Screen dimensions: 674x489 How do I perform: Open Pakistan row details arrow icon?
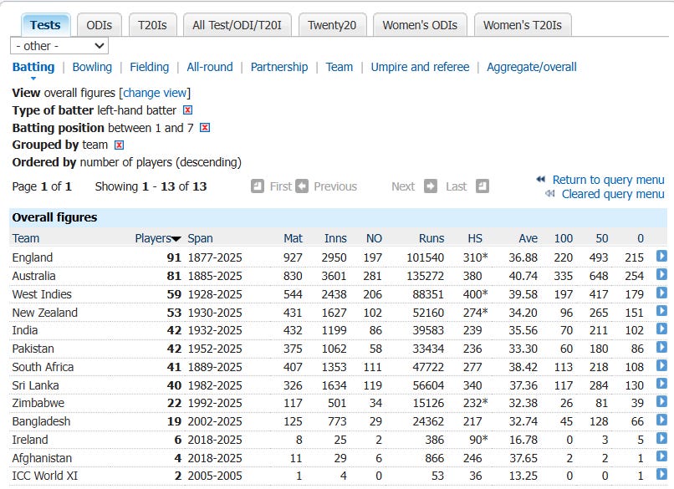[661, 347]
